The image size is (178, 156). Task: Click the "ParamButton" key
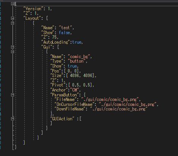[65, 95]
